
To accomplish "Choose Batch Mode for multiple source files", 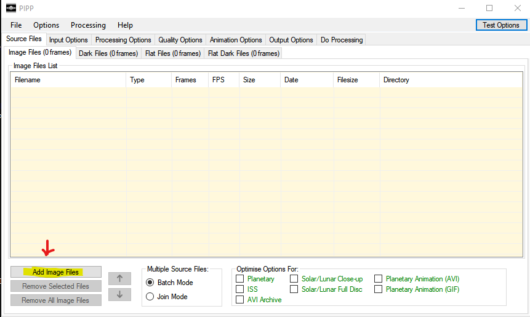I will pyautogui.click(x=150, y=283).
